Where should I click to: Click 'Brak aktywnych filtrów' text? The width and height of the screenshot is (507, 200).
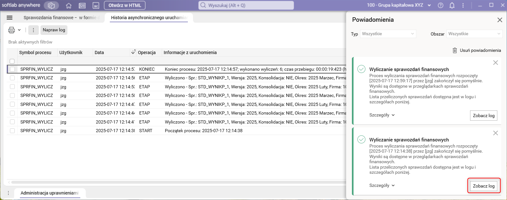(x=30, y=42)
